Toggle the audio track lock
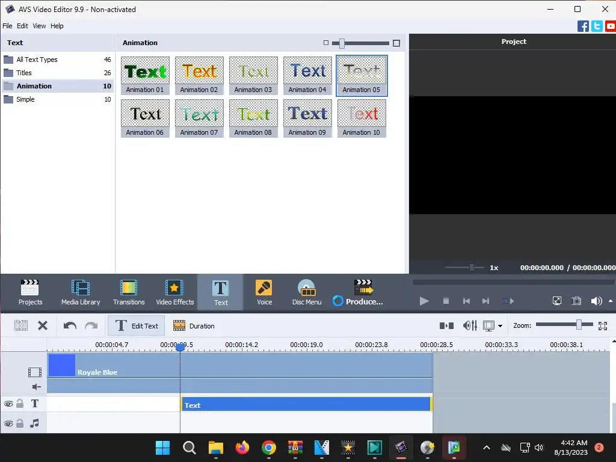 pos(20,423)
